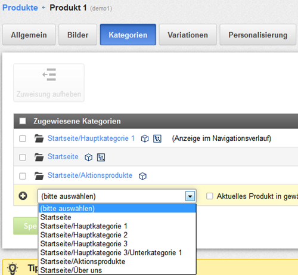Enable the Aktuelles Produkt in gewä… checkbox

point(210,196)
